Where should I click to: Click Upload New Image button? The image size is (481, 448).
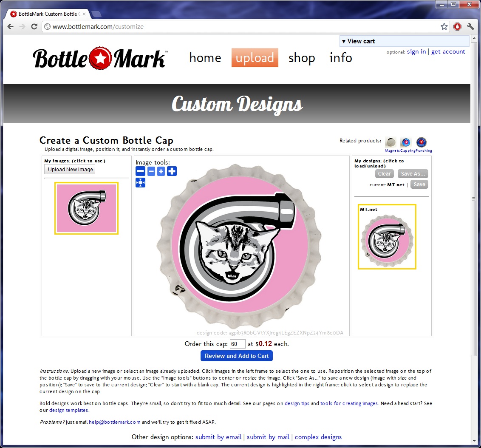coord(70,169)
